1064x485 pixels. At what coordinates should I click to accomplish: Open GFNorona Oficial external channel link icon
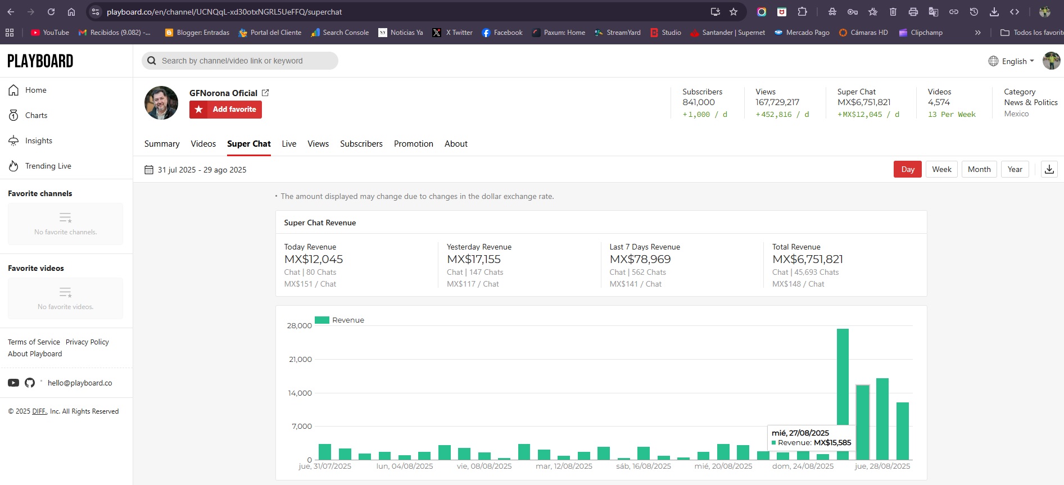[x=265, y=93]
